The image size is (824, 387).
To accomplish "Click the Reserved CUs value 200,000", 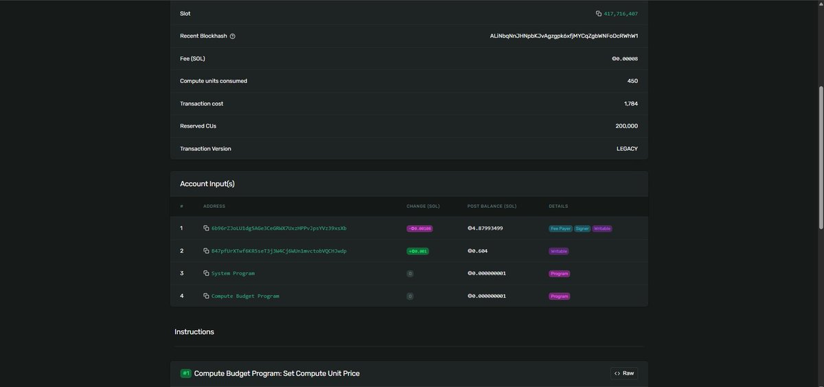I will tap(627, 126).
